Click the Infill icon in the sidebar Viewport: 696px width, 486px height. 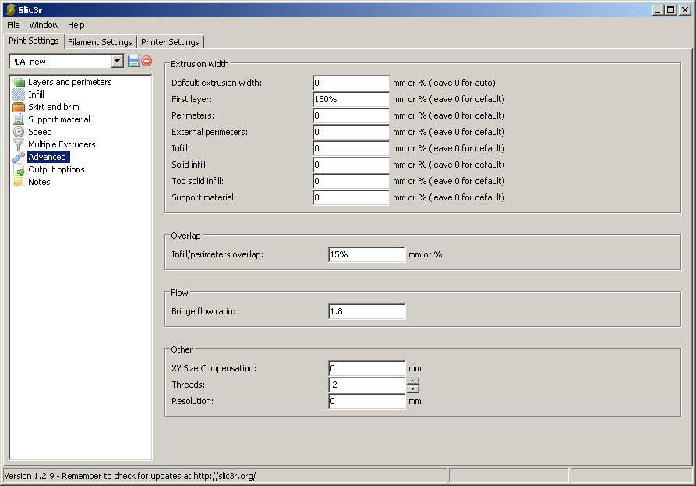pos(19,94)
